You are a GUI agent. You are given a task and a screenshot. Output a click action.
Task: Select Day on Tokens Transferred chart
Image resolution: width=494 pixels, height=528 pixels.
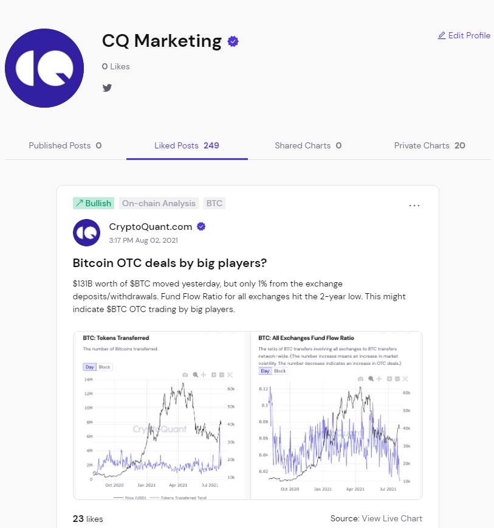(89, 367)
